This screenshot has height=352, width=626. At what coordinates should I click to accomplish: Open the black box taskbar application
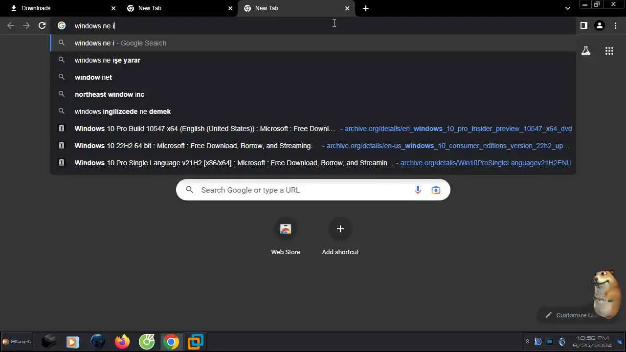(49, 342)
